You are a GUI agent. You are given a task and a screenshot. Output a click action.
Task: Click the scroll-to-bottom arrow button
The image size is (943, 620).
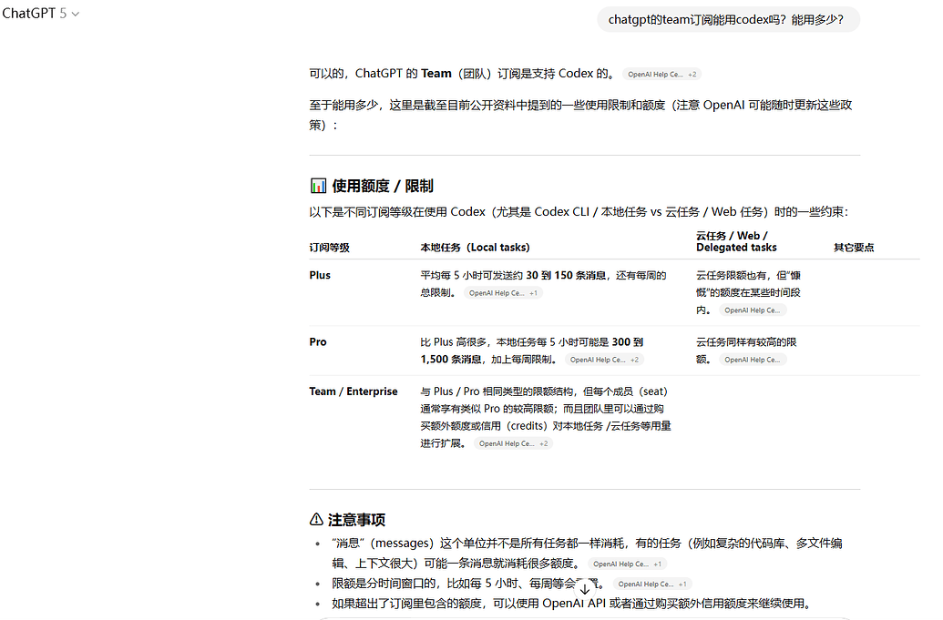(x=585, y=589)
